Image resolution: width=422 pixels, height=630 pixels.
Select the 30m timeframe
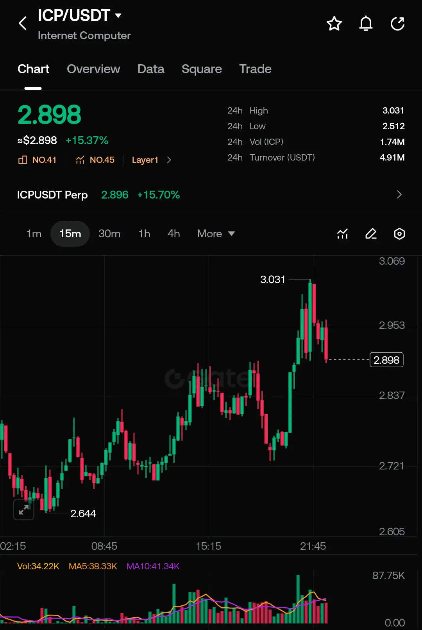109,234
